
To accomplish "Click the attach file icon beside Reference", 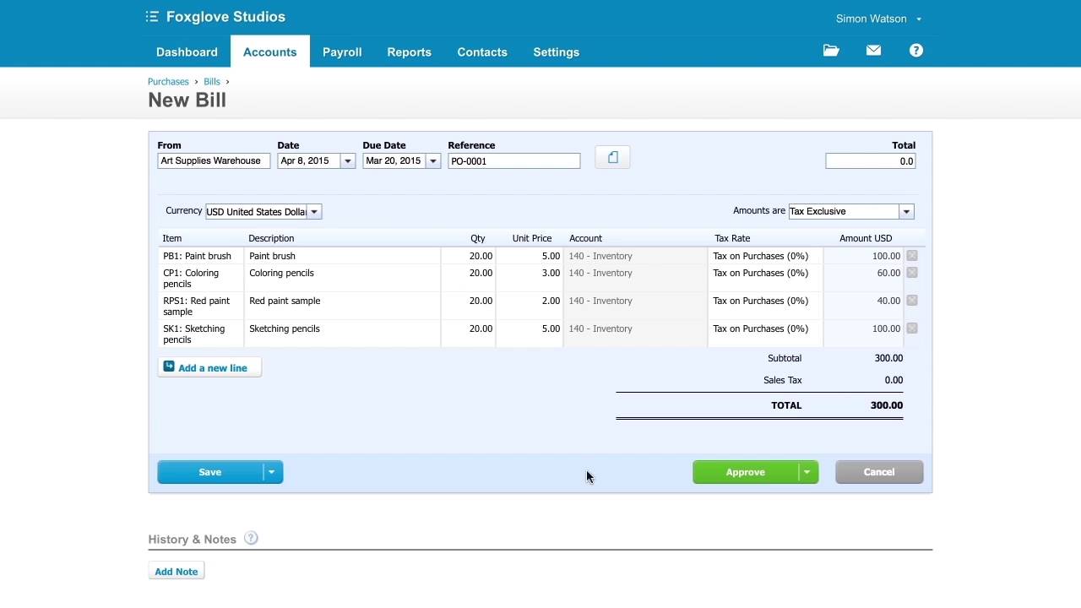I will click(612, 158).
